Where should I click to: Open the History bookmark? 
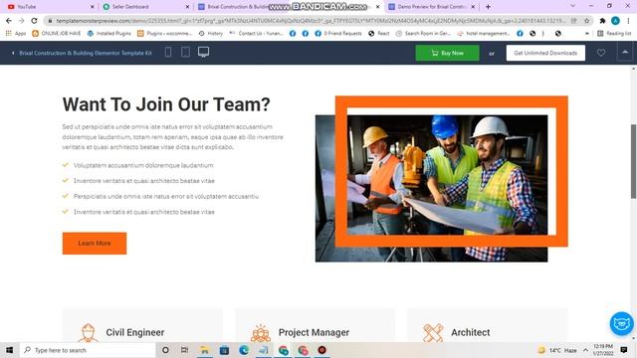point(211,33)
